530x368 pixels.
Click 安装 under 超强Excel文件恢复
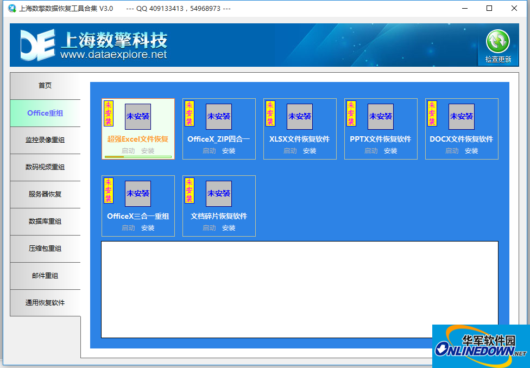coord(148,151)
